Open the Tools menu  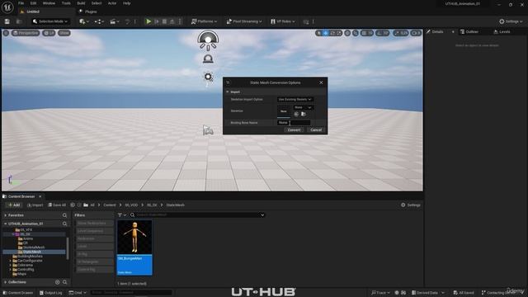(x=66, y=3)
